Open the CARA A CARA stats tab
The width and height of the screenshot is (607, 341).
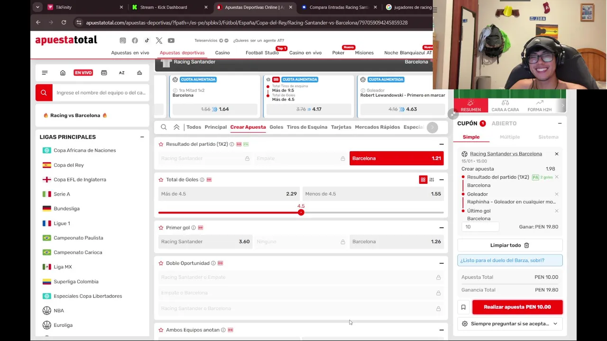pyautogui.click(x=505, y=105)
